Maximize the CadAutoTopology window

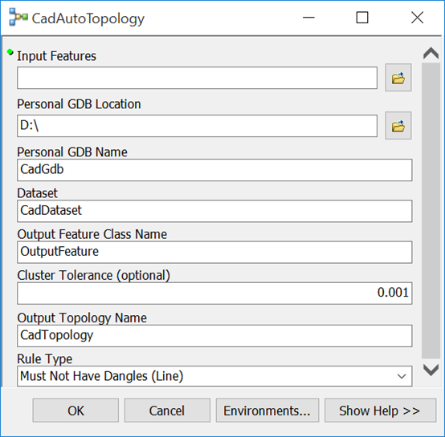(362, 18)
